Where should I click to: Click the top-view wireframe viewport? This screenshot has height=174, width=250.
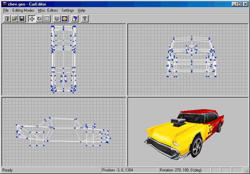tap(64, 60)
